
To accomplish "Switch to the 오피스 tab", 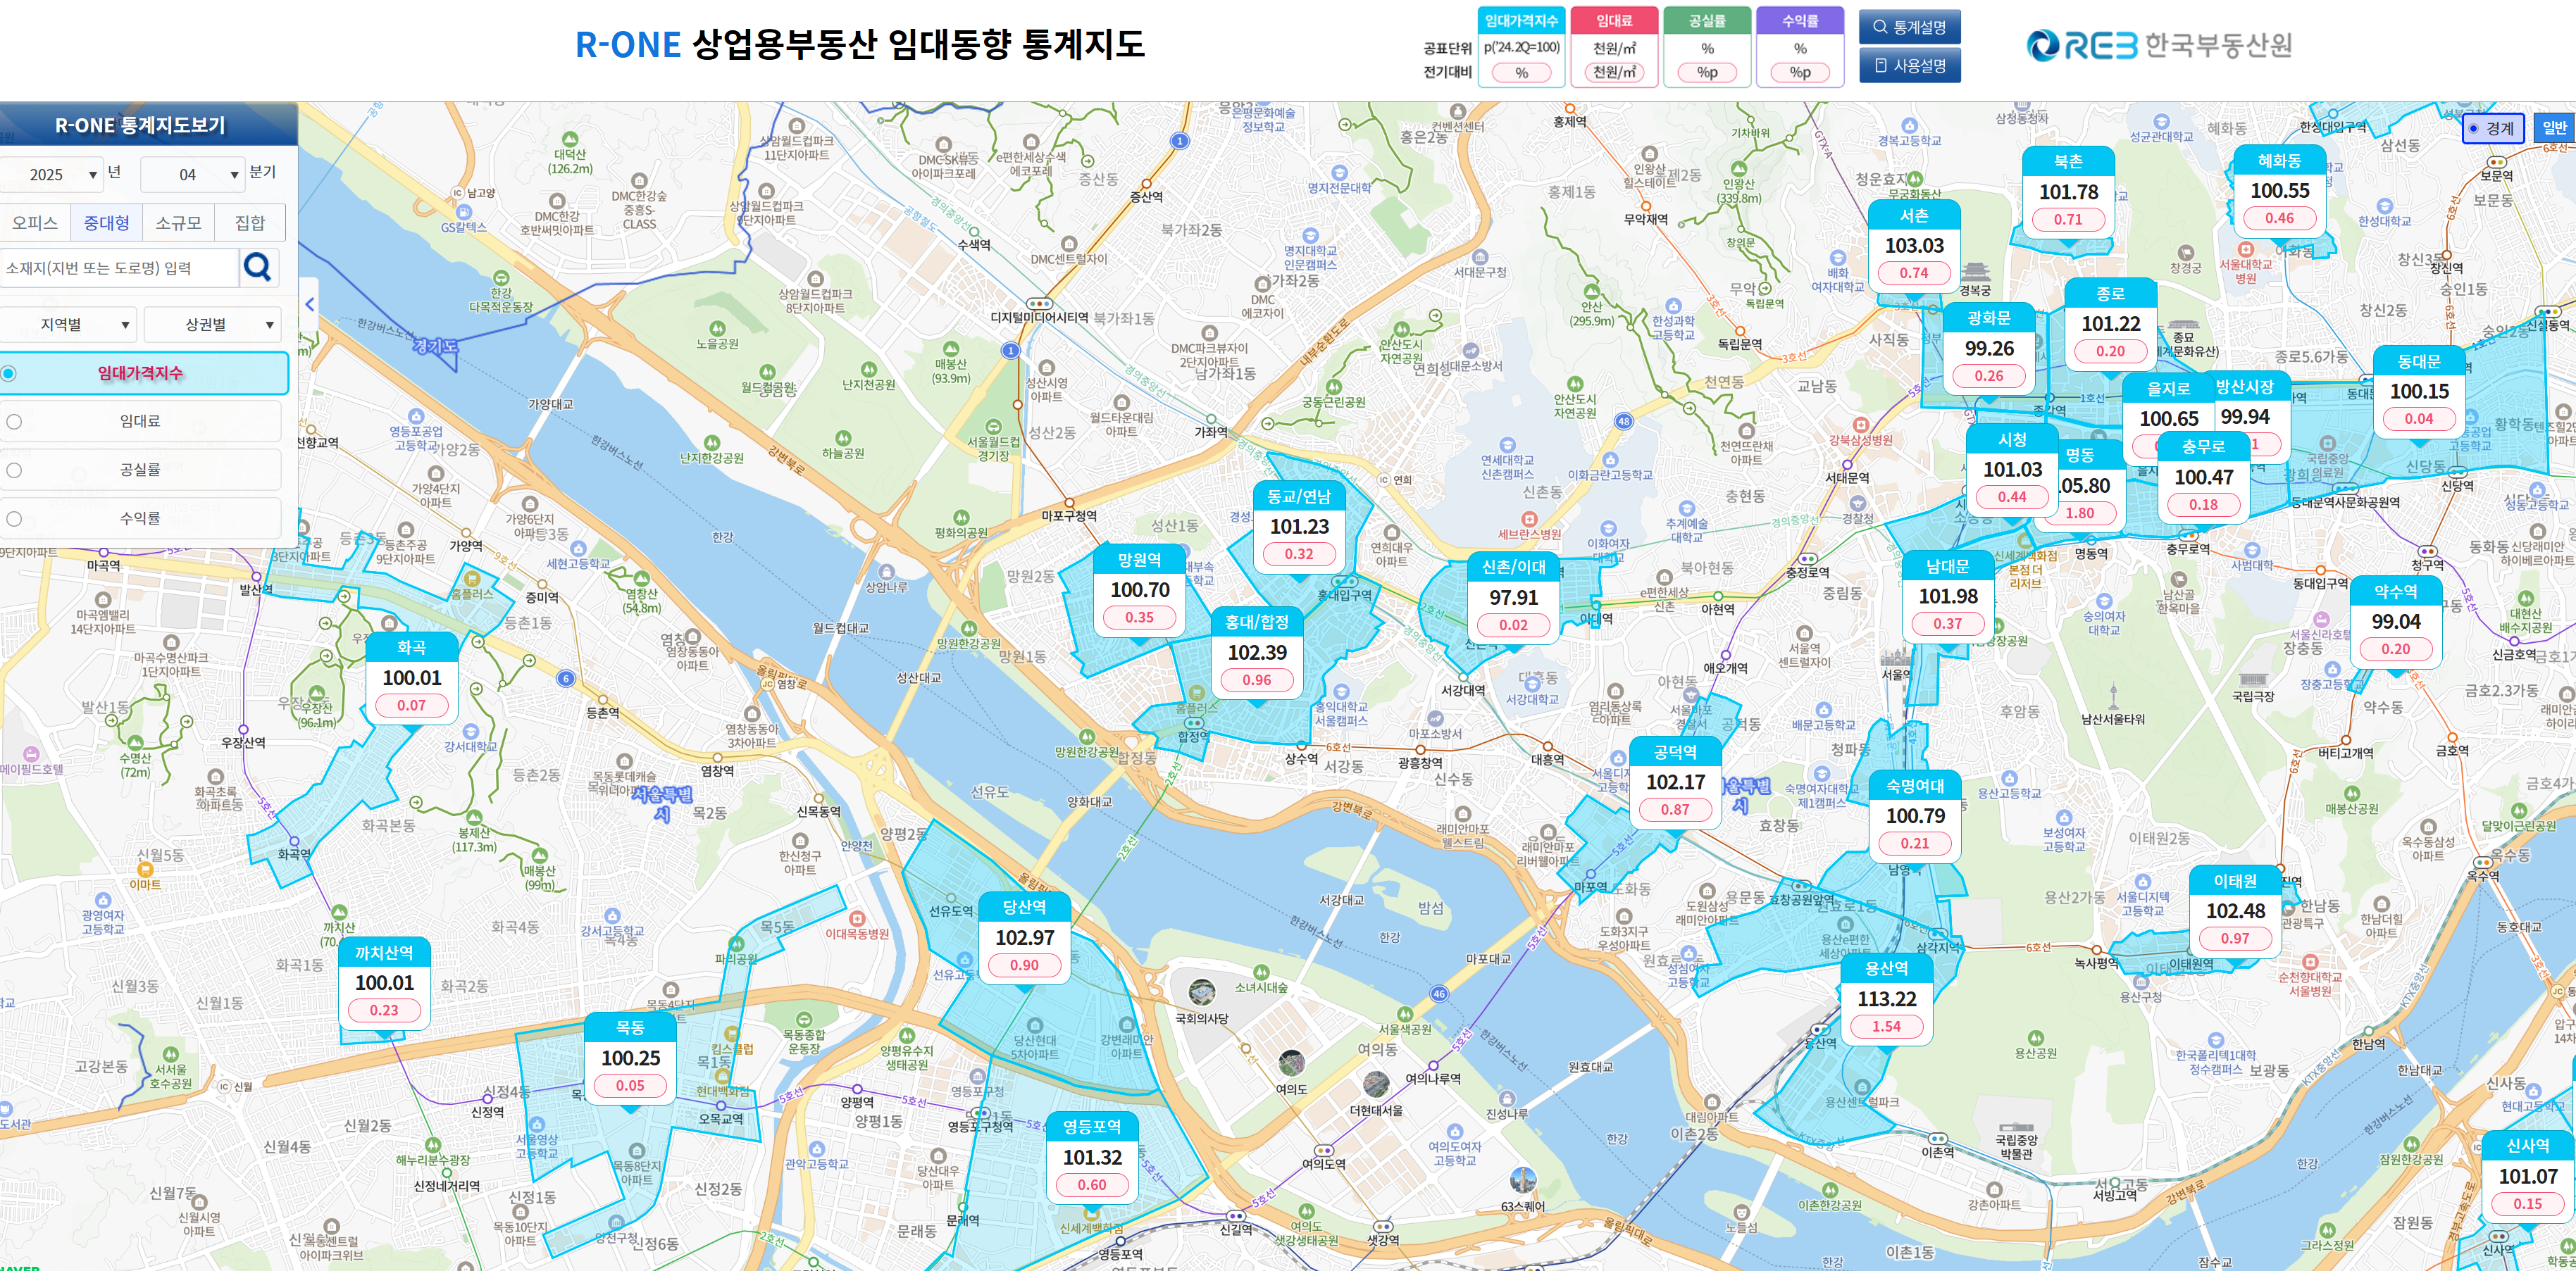I will (x=35, y=223).
